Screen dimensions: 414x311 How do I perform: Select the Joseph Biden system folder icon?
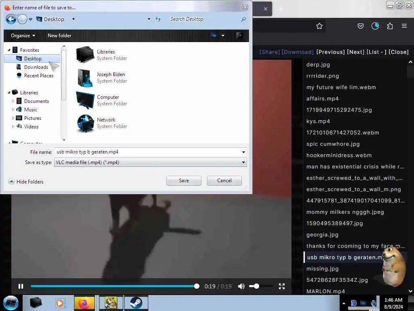(x=85, y=77)
